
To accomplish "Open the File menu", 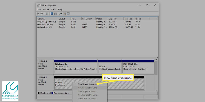I will [x=39, y=9].
